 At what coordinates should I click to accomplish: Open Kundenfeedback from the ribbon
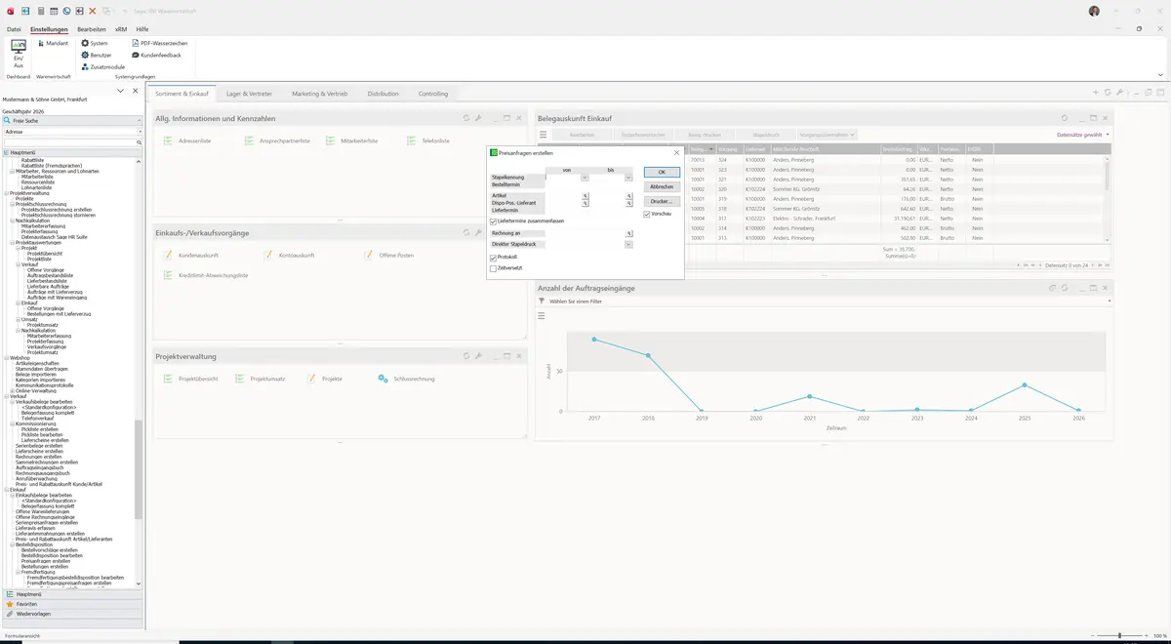click(156, 55)
